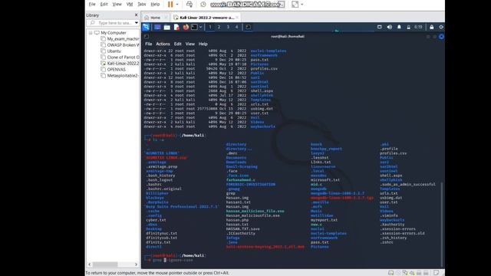Open the VMware View menu

point(117,5)
